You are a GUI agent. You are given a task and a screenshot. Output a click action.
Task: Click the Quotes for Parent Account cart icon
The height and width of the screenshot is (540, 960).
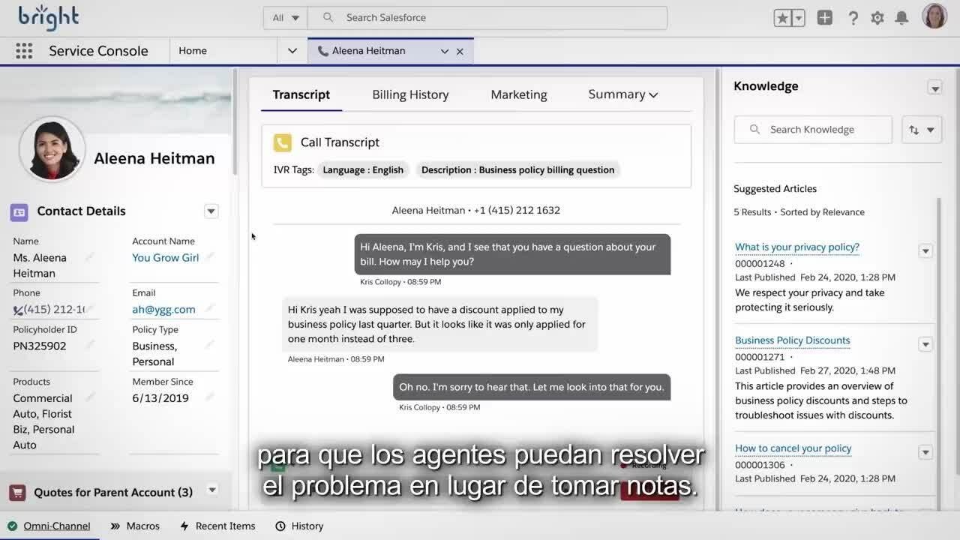click(x=17, y=493)
